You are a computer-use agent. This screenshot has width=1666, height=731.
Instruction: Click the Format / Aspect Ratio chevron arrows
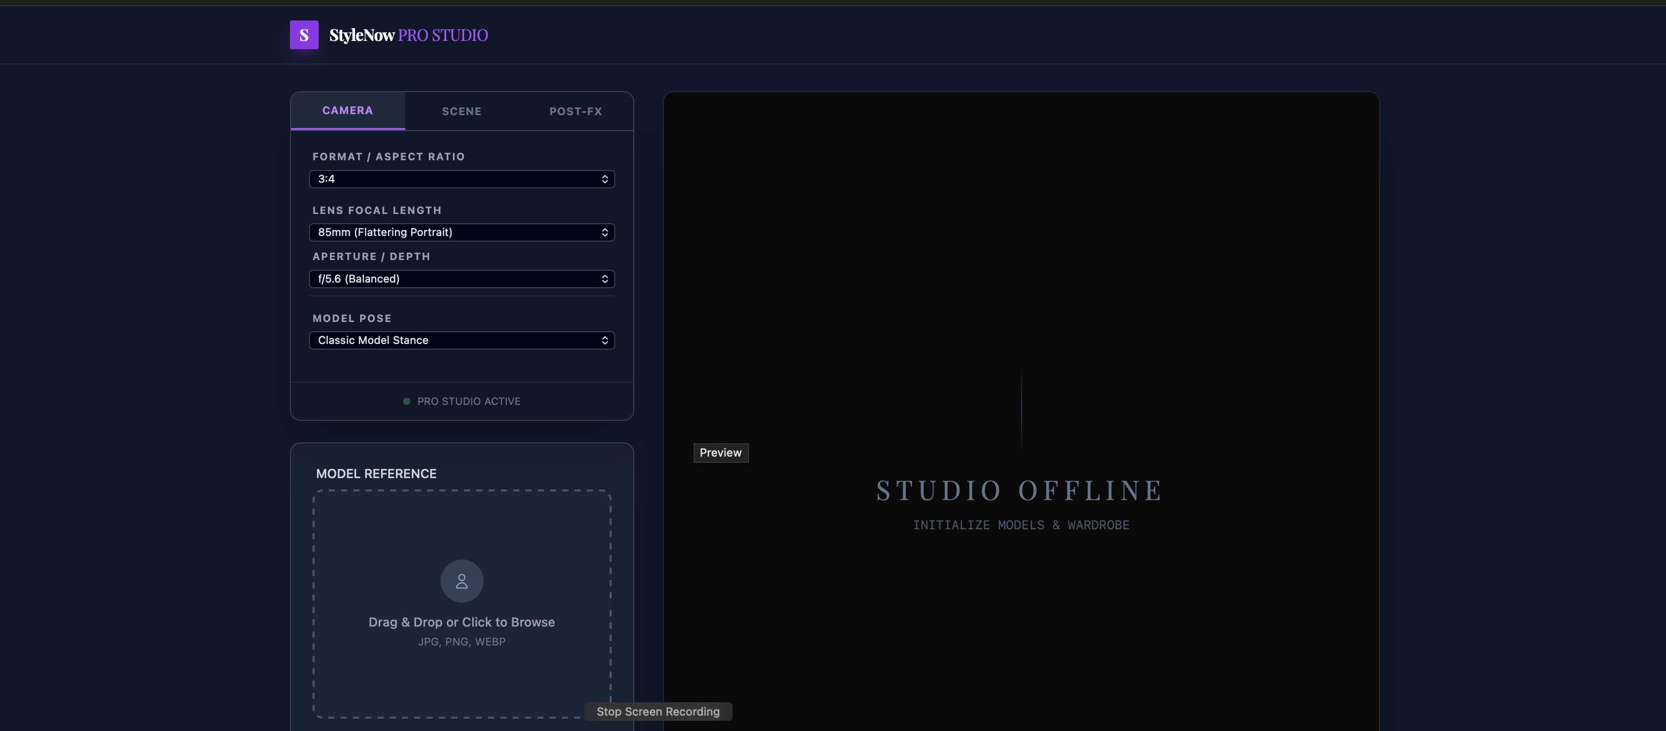coord(605,179)
